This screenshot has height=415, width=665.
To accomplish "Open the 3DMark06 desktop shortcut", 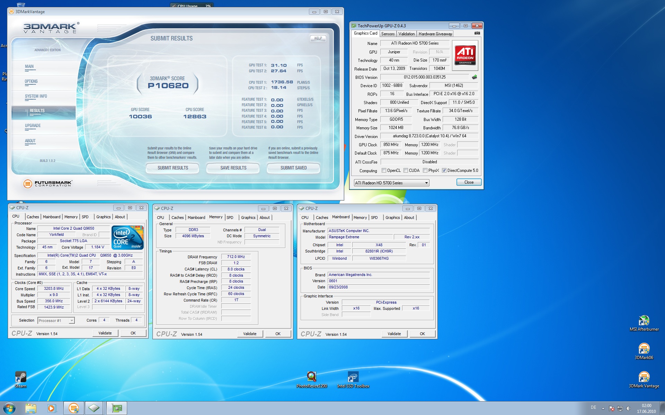I will click(x=644, y=351).
